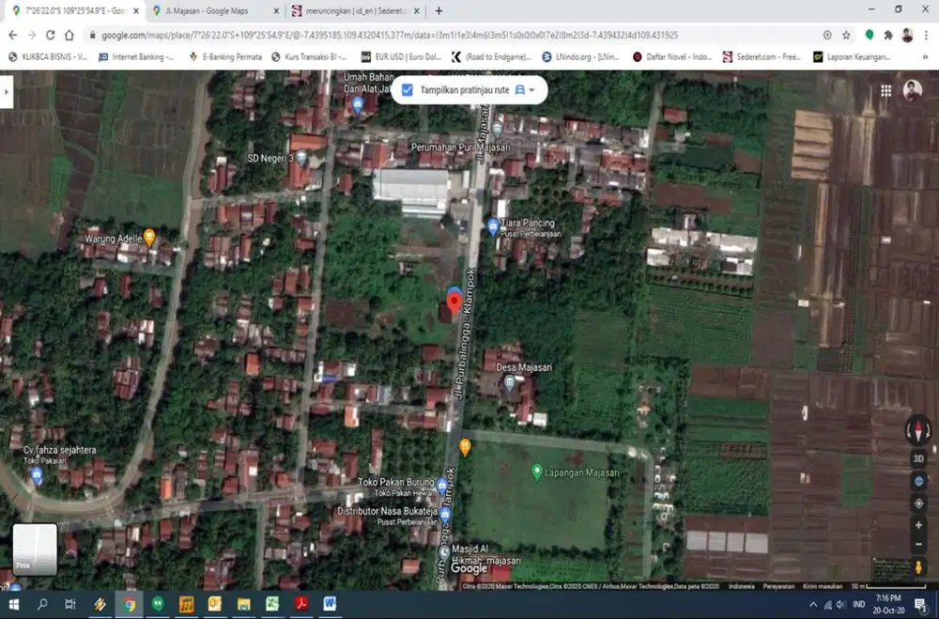Screen dimensions: 939x619
Task: Open the Desa Majasari place marker
Action: click(510, 382)
